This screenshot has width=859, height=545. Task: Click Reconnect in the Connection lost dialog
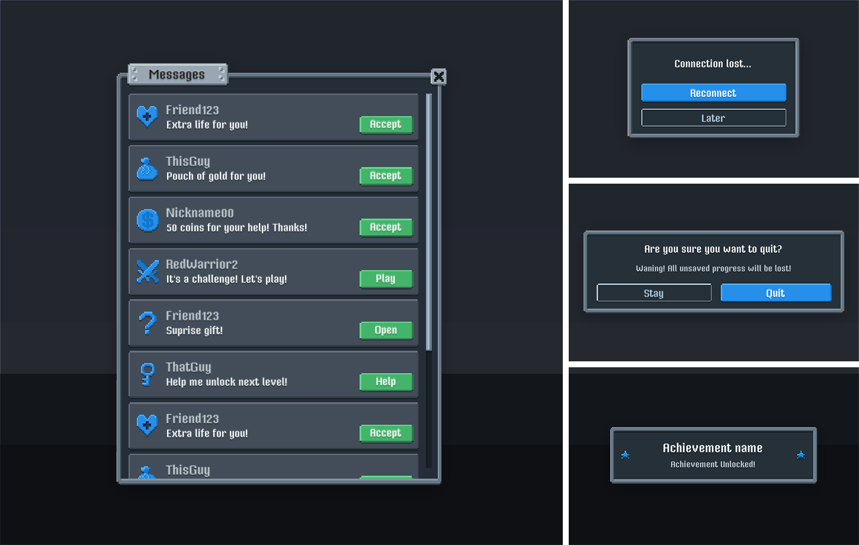click(713, 92)
